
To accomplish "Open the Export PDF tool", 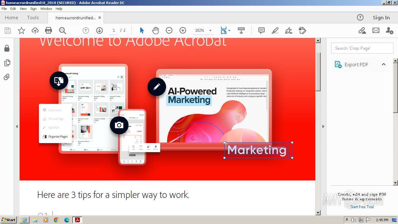I will click(x=356, y=64).
